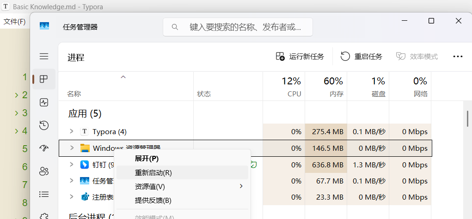Choose 资源值(V) in the context menu

pos(182,187)
